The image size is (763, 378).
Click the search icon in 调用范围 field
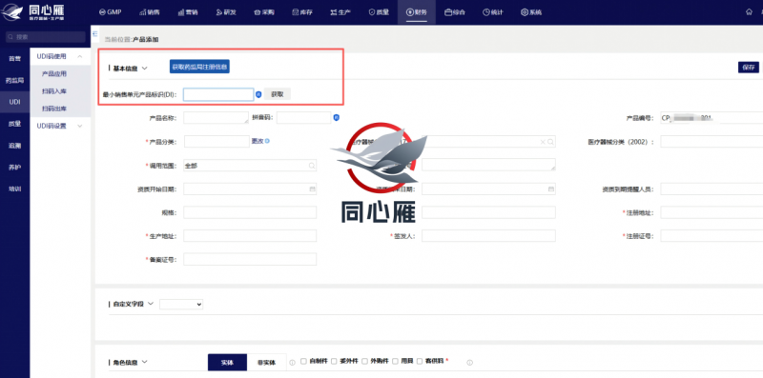pyautogui.click(x=312, y=166)
